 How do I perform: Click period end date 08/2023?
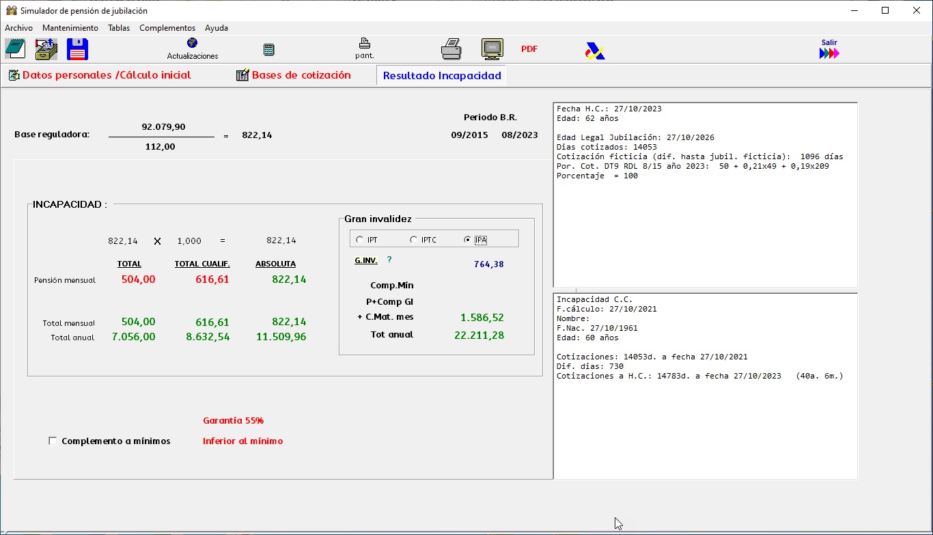click(x=520, y=135)
